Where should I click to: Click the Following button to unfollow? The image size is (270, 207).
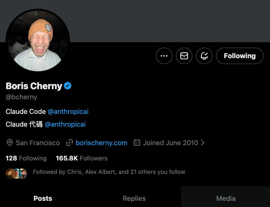pos(239,56)
